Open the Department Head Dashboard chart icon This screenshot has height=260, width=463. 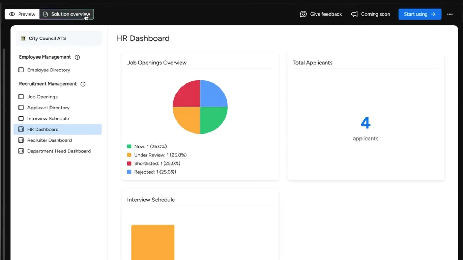pos(21,151)
